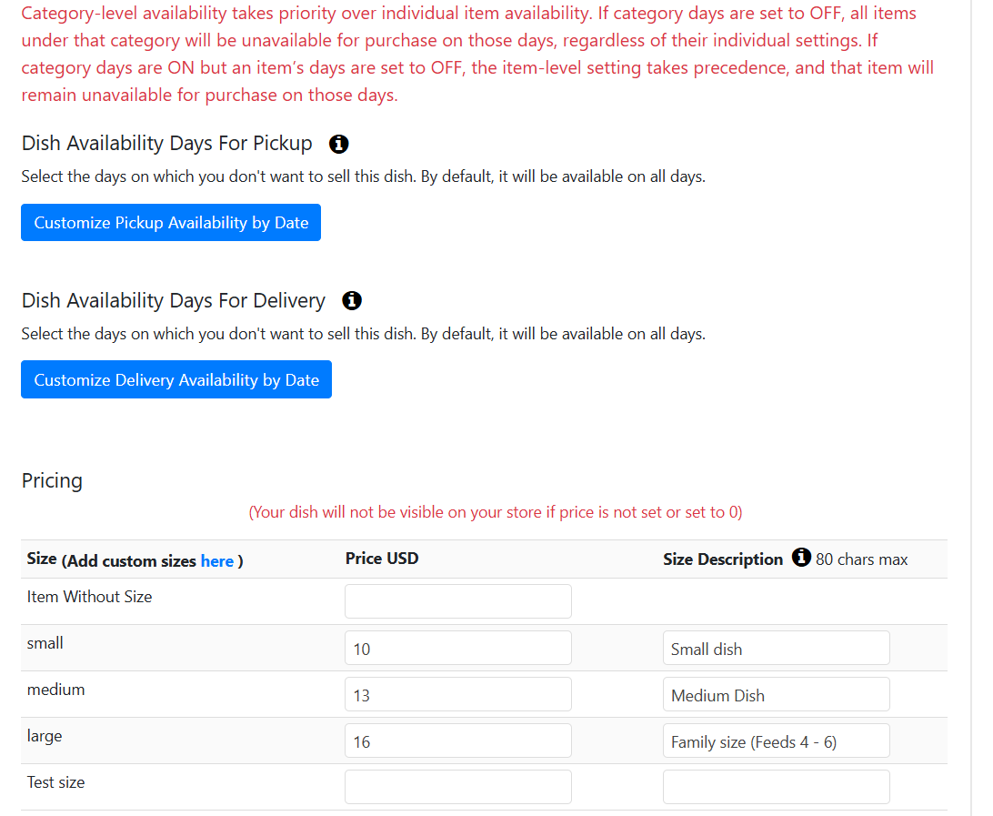The height and width of the screenshot is (816, 993).
Task: Focus the empty Test size price field
Action: (x=458, y=787)
